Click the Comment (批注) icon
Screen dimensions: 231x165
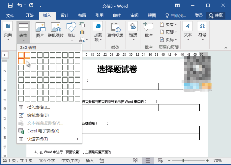(x=149, y=30)
